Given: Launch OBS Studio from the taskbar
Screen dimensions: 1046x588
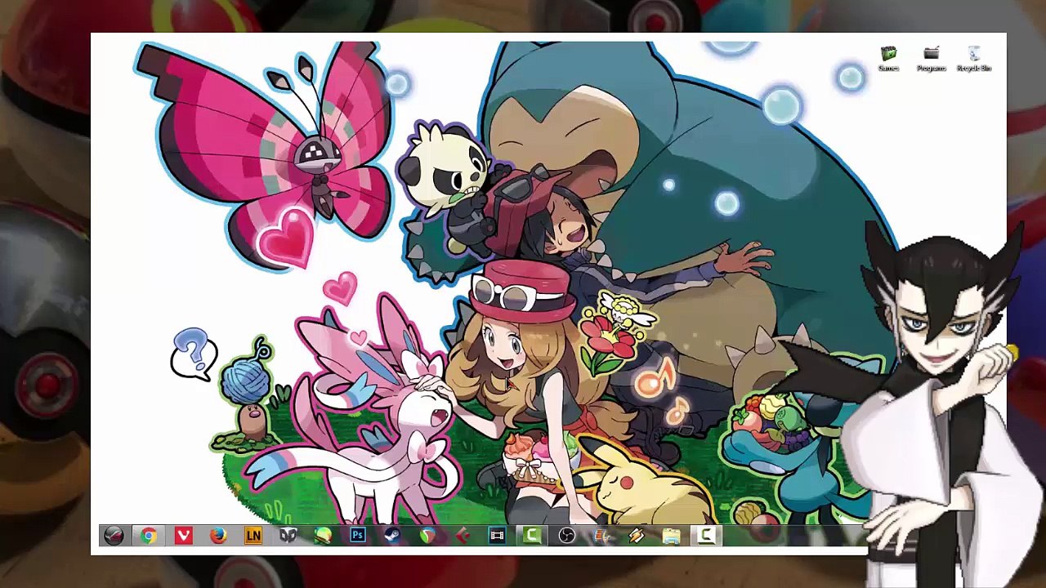Looking at the screenshot, I should 567,536.
